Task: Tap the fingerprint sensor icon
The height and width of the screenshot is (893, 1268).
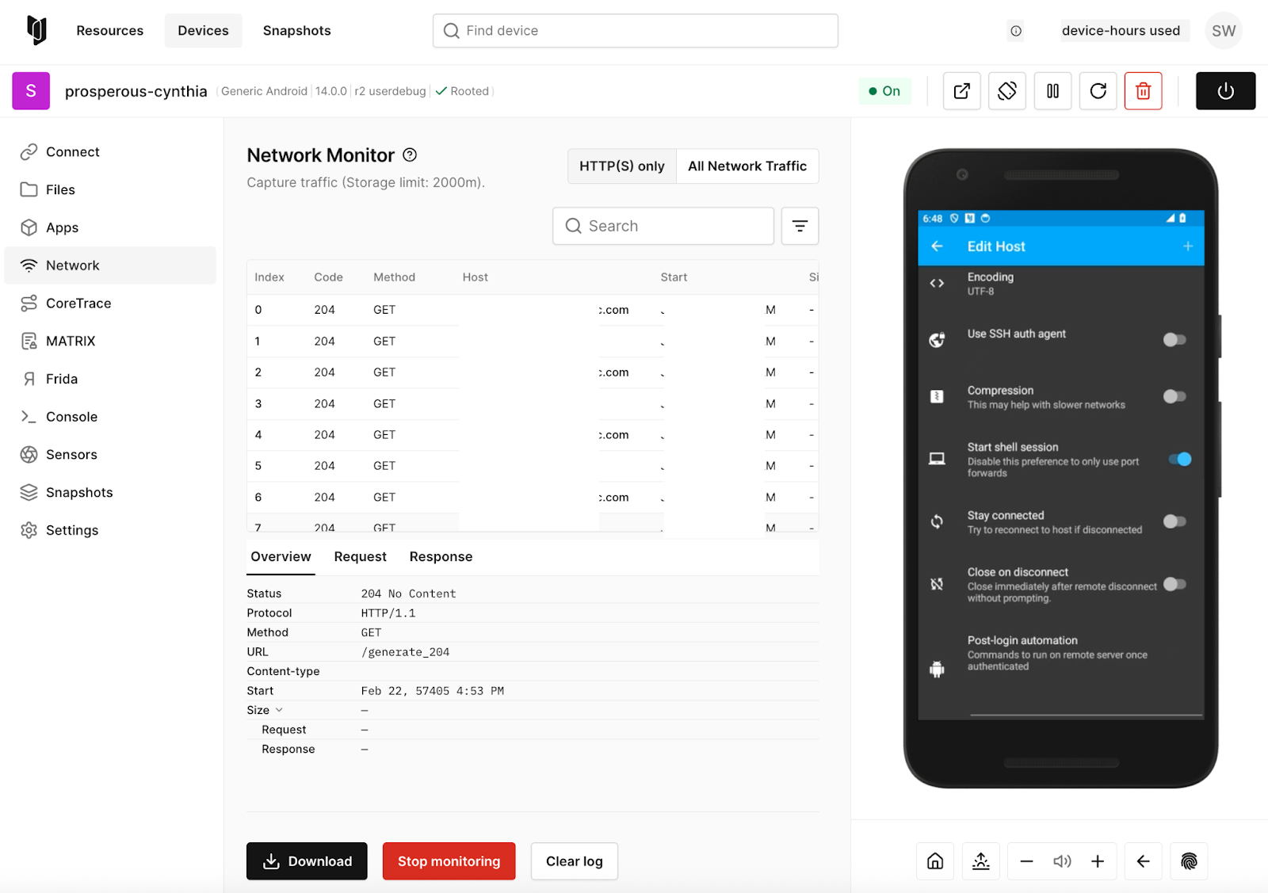Action: 1189,861
